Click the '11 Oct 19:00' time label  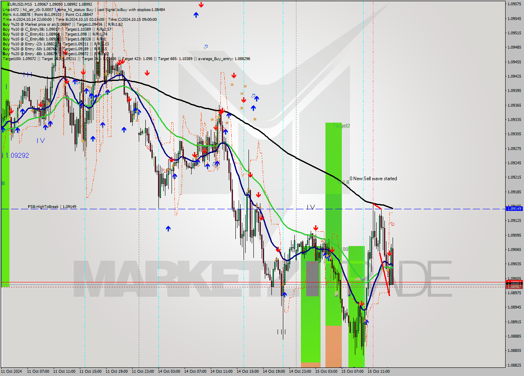click(116, 372)
